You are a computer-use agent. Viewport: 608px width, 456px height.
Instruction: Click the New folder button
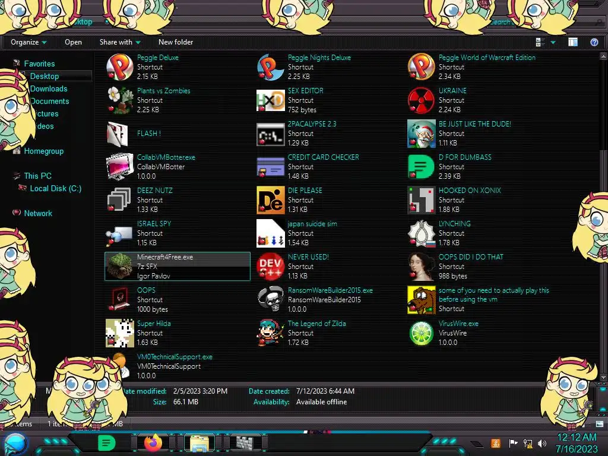(176, 42)
